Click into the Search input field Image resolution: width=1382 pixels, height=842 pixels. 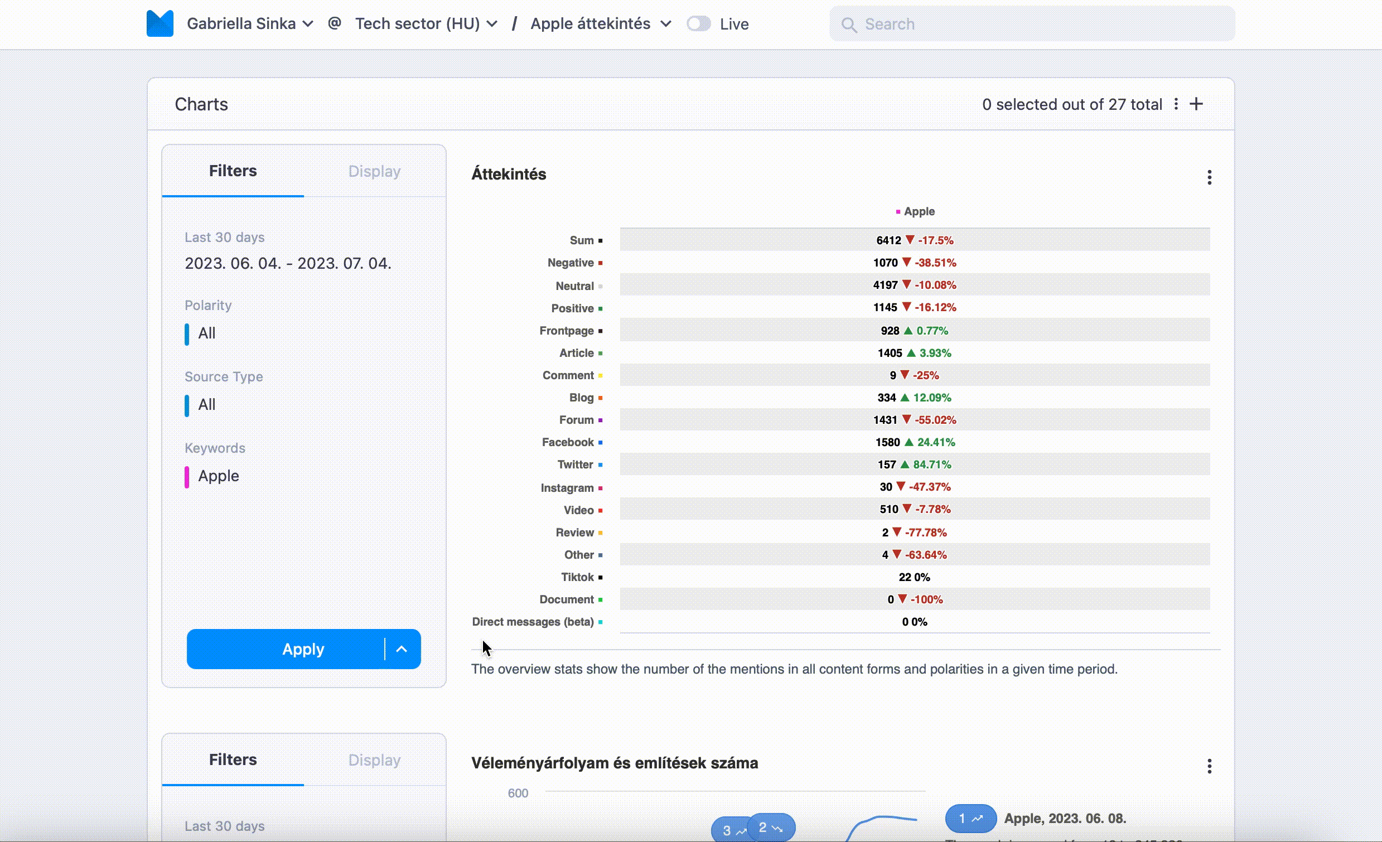(1043, 24)
